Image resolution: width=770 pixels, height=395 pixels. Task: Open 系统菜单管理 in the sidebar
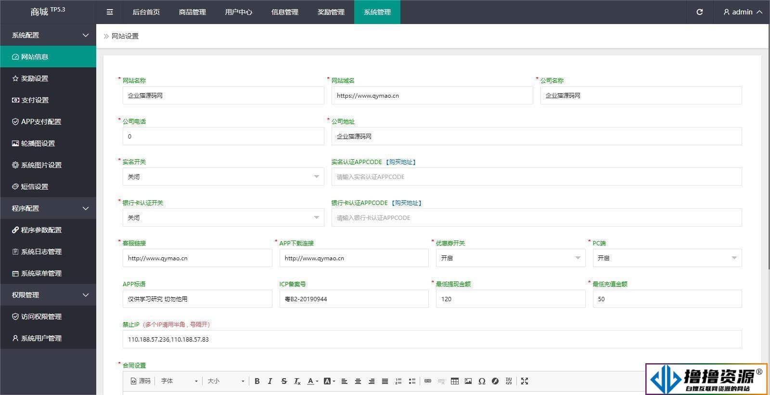[48, 273]
